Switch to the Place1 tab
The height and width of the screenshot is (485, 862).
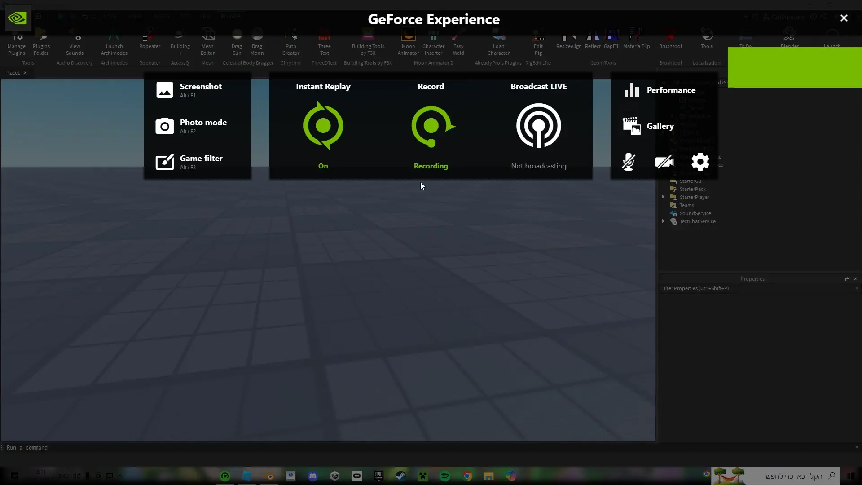coord(13,73)
